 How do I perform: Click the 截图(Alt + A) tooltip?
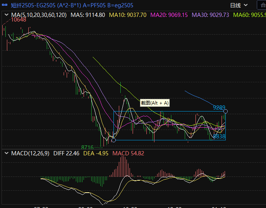pyautogui.click(x=155, y=103)
